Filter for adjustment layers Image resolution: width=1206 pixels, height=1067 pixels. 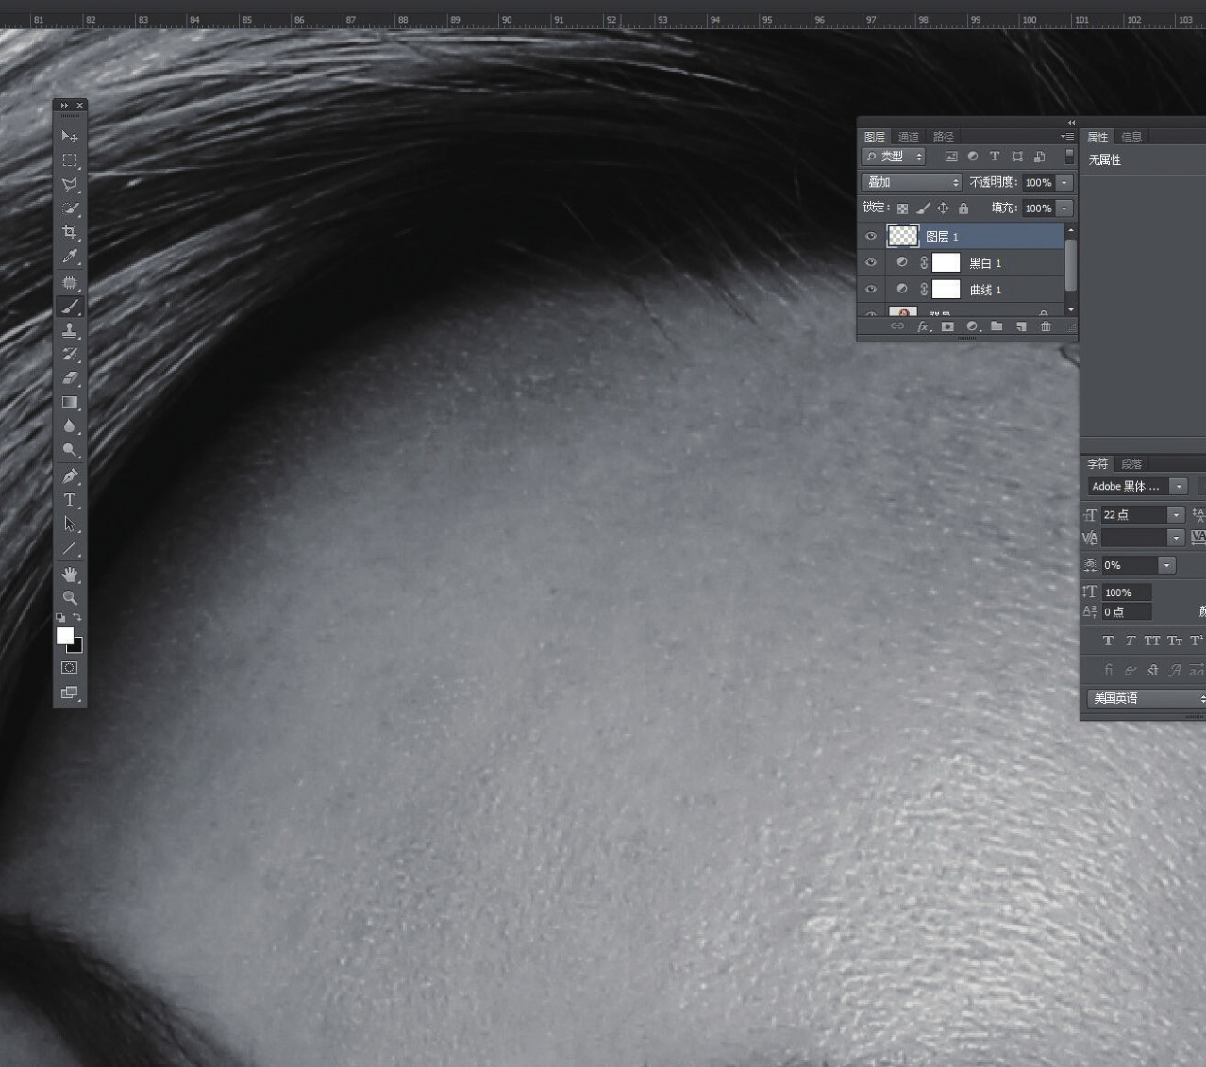tap(973, 157)
